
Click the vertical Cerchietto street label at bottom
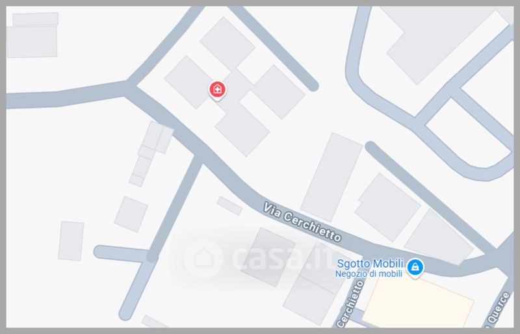pos(350,303)
